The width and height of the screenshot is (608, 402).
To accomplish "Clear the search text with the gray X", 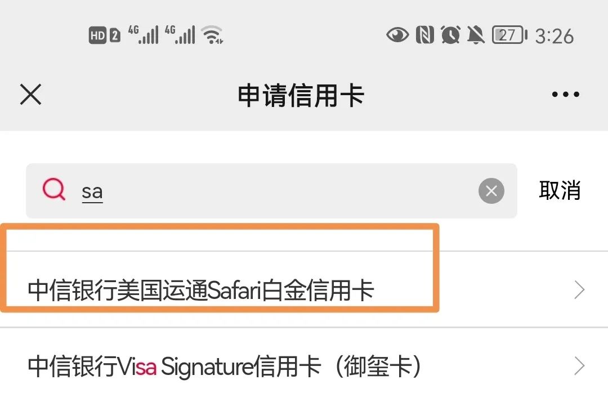I will (491, 191).
